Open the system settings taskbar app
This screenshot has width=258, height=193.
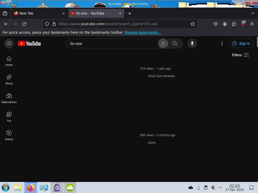pos(44,187)
